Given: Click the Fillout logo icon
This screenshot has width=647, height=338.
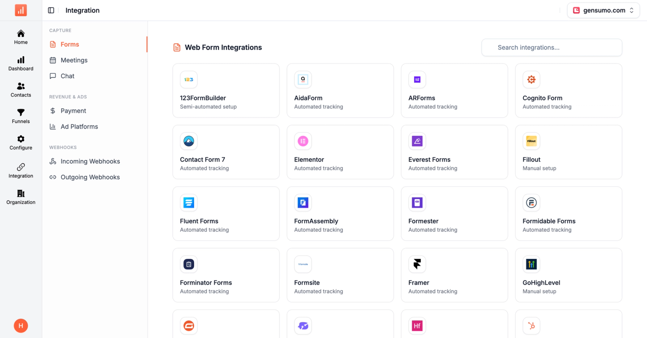Looking at the screenshot, I should (531, 141).
